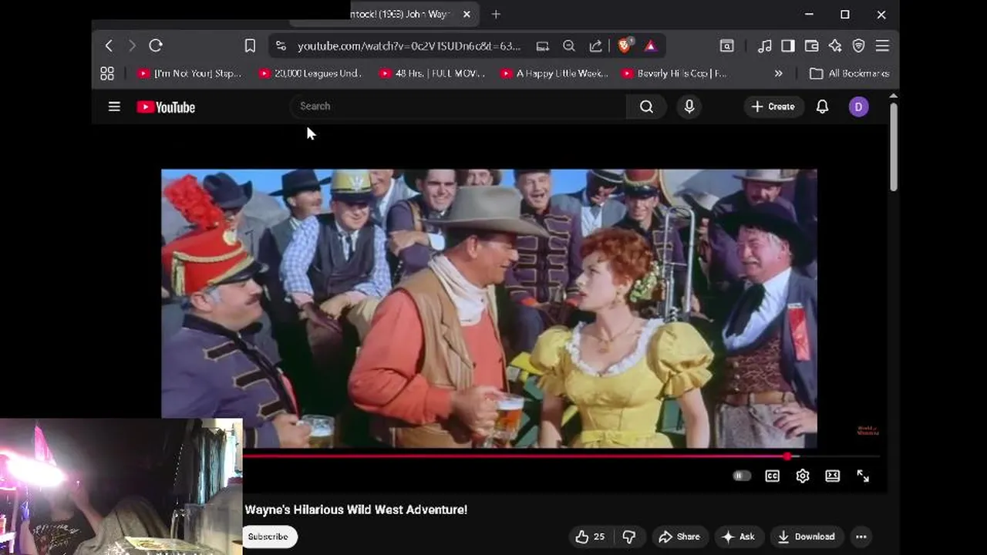This screenshot has width=987, height=555.
Task: Click the Share button below the video
Action: tap(679, 536)
